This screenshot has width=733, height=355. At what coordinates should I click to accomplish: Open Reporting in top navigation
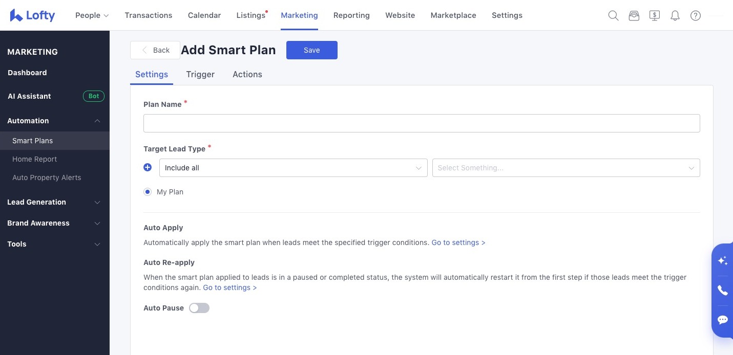(x=351, y=15)
